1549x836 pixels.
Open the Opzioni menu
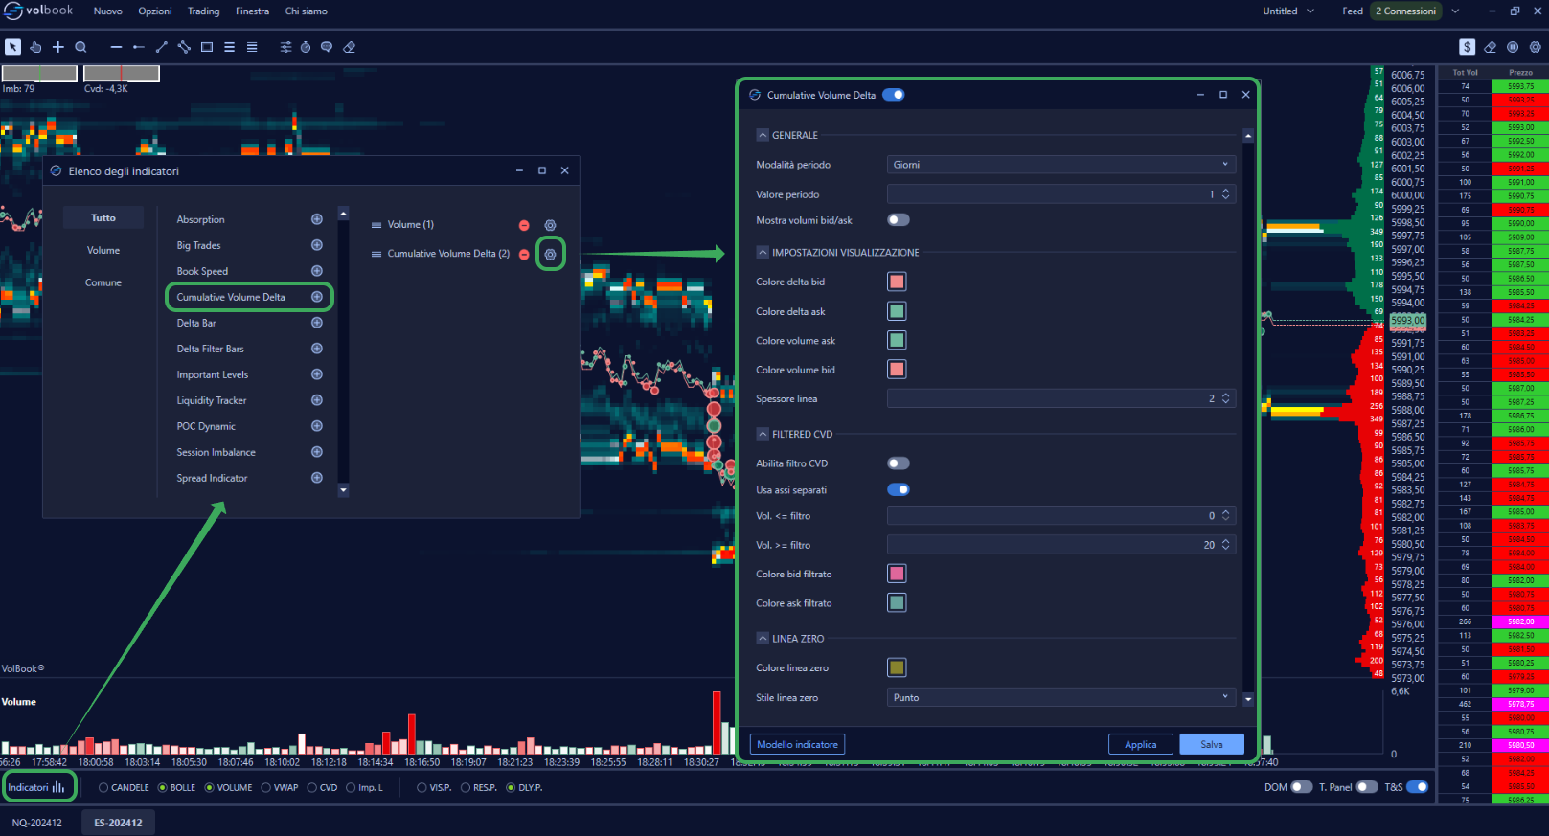pyautogui.click(x=155, y=11)
